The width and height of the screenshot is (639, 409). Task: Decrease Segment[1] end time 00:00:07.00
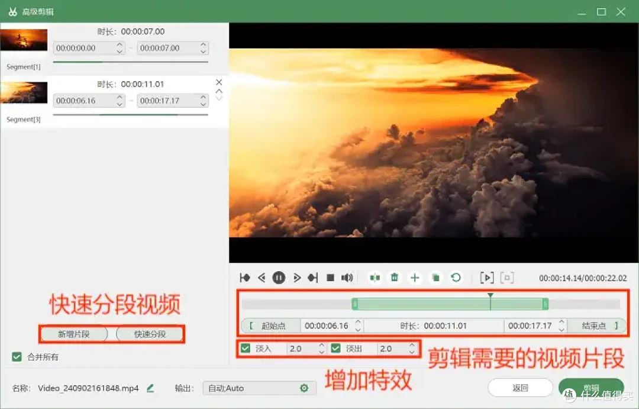pyautogui.click(x=204, y=51)
